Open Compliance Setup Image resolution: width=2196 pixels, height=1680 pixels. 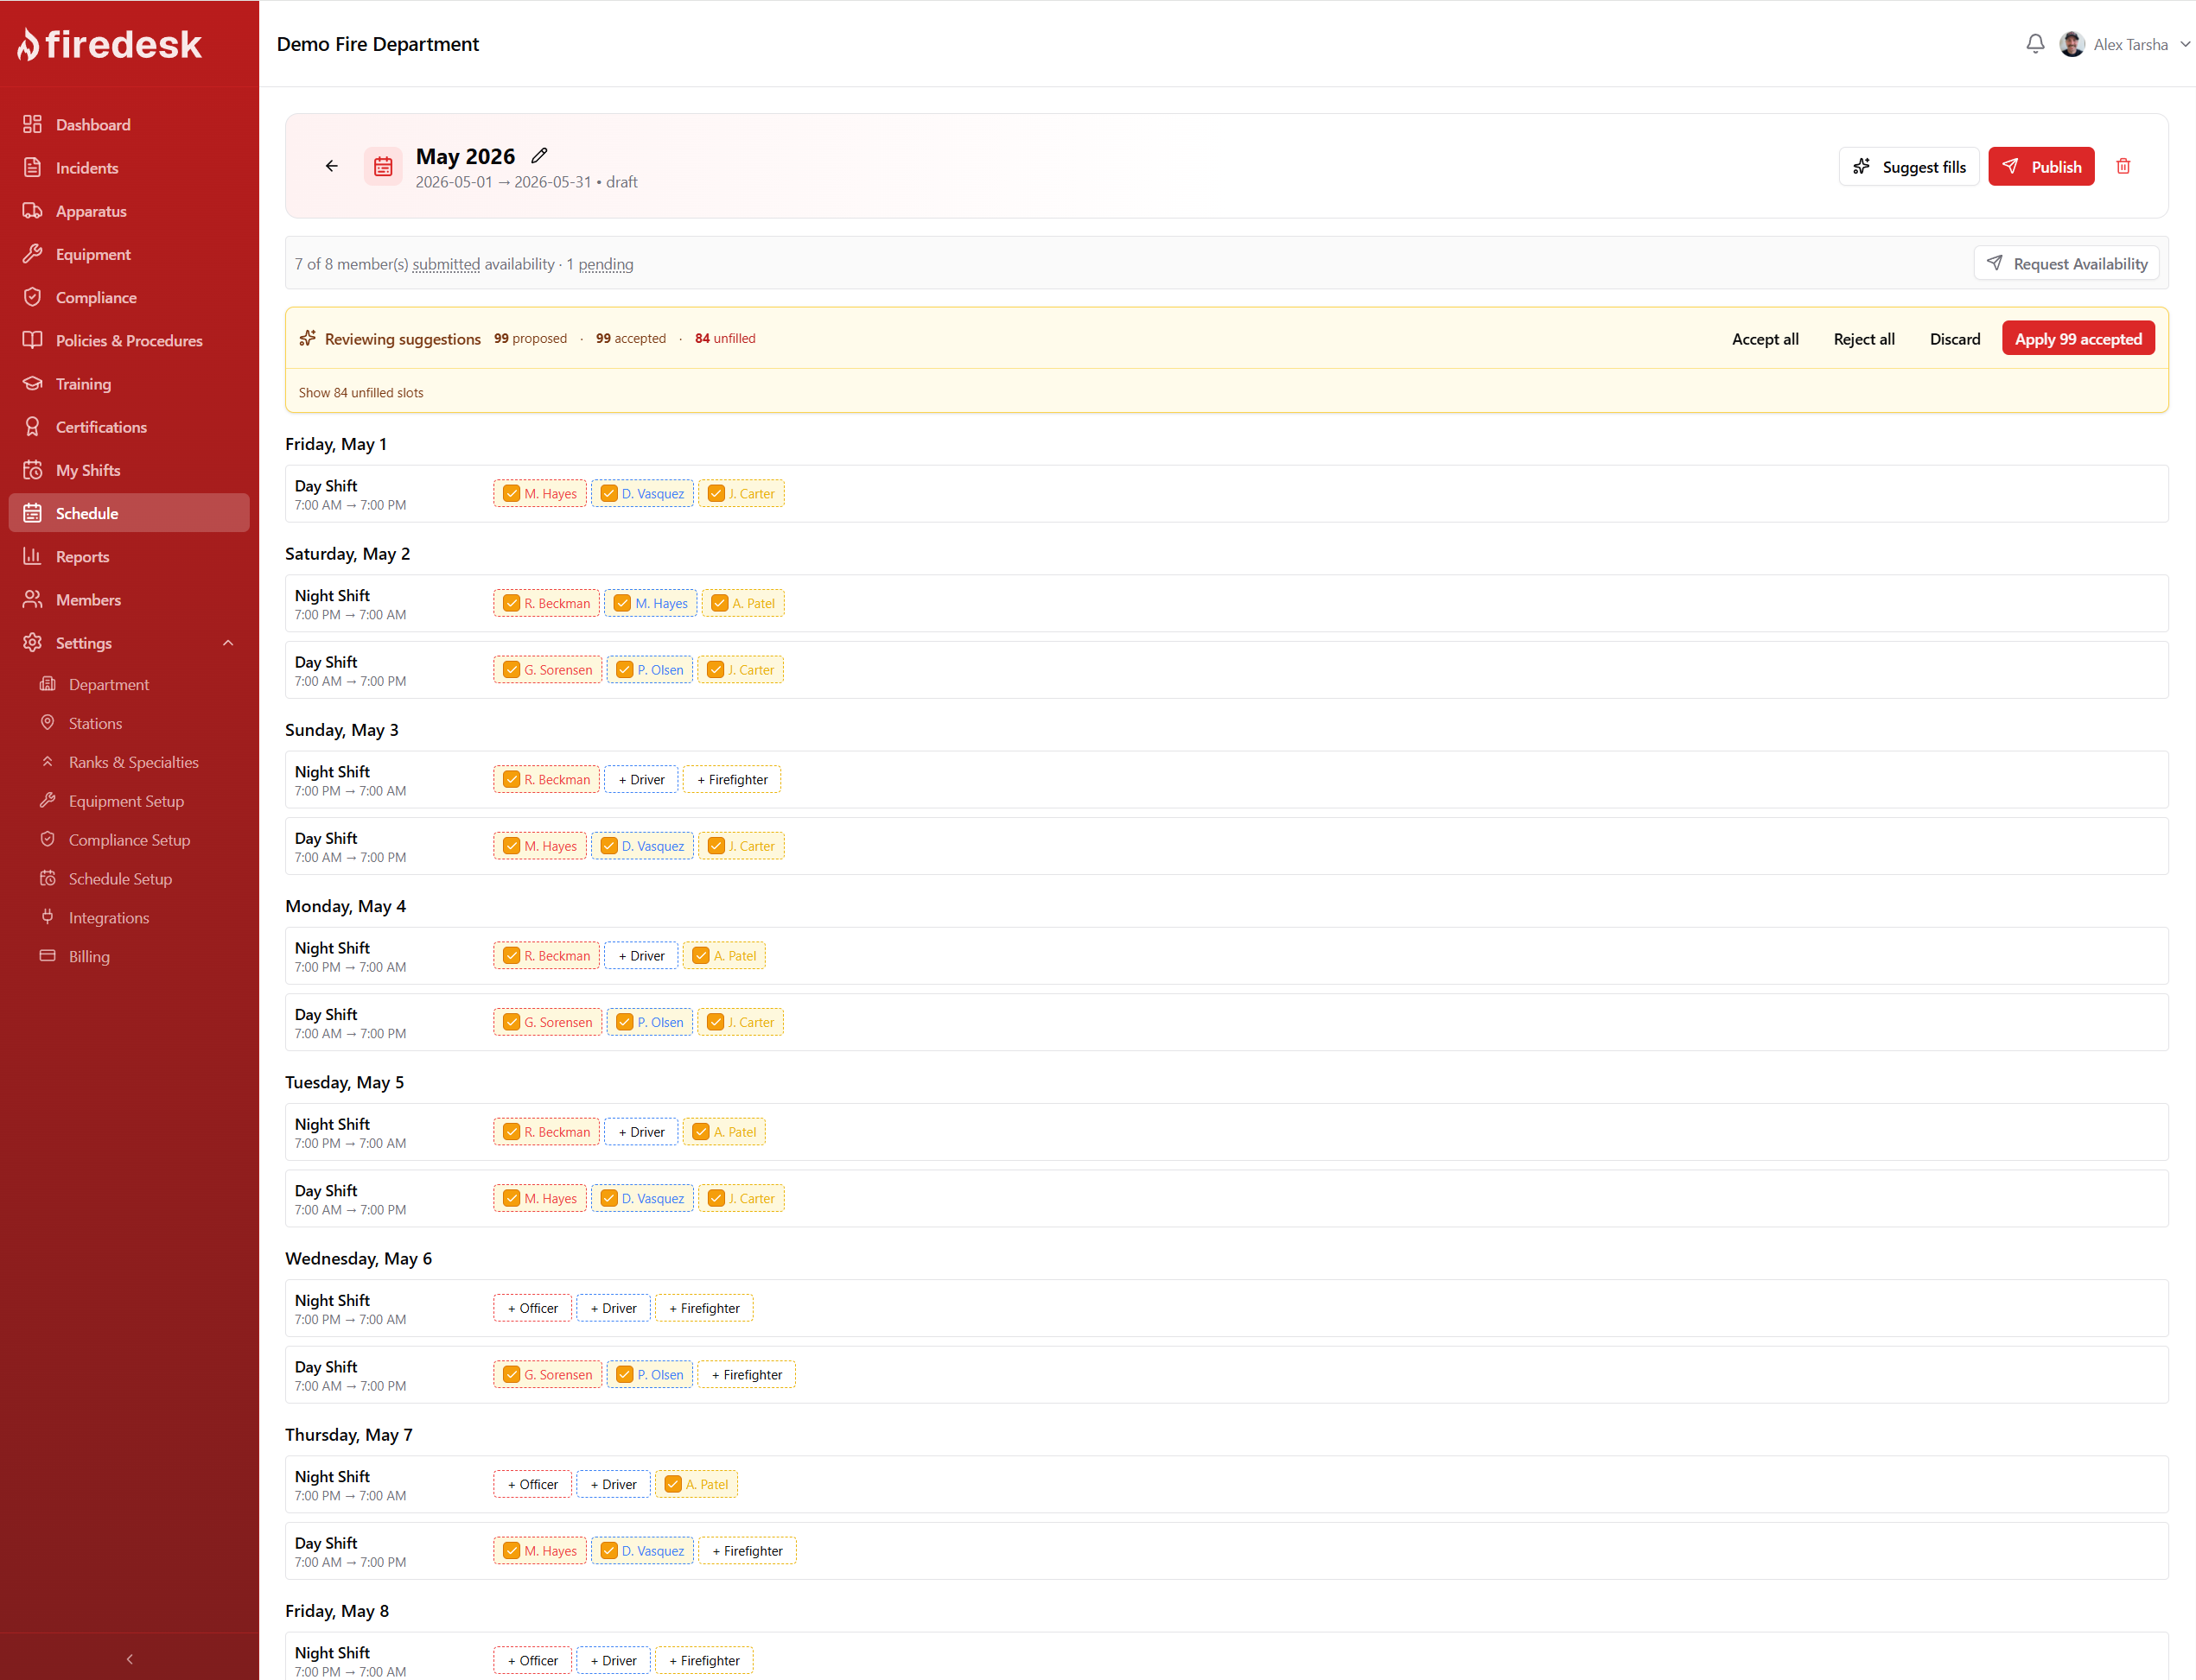tap(129, 840)
